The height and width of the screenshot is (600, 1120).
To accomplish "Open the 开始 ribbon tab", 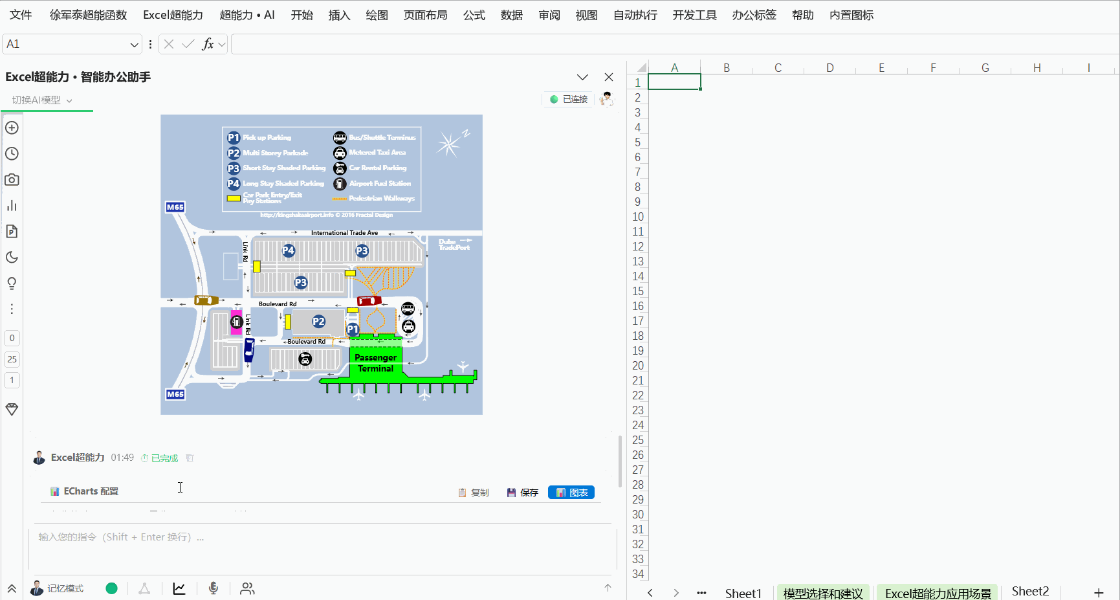I will click(302, 15).
